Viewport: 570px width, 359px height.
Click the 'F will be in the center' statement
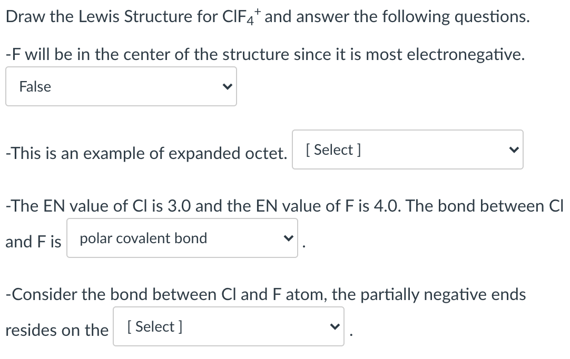[x=265, y=55]
